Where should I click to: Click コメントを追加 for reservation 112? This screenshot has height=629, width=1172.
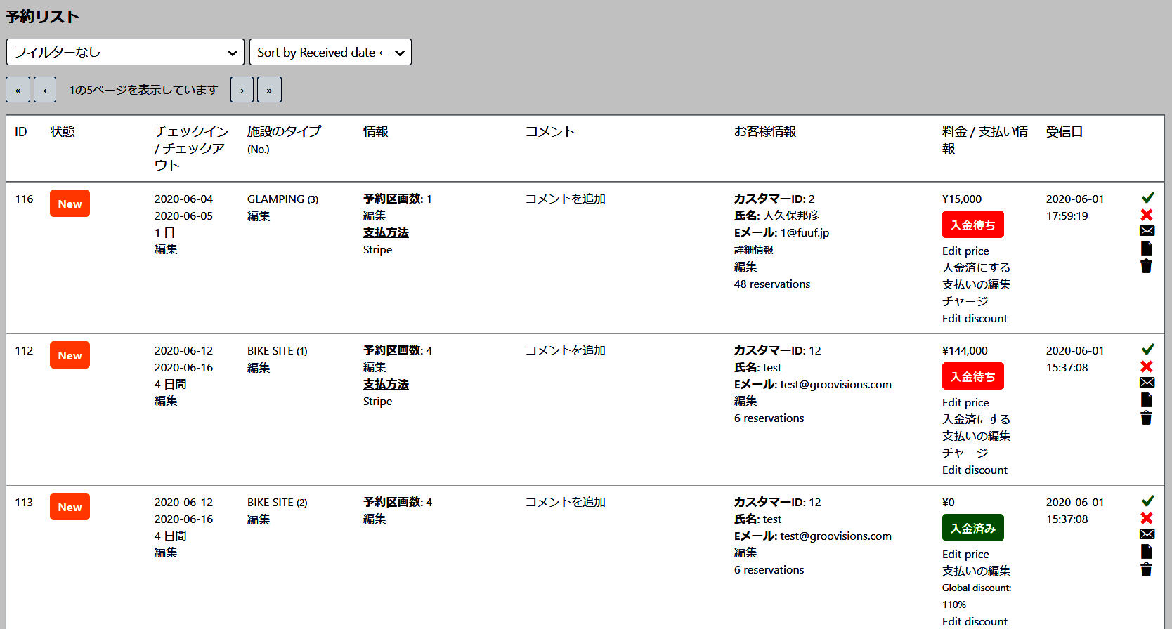[x=565, y=350]
